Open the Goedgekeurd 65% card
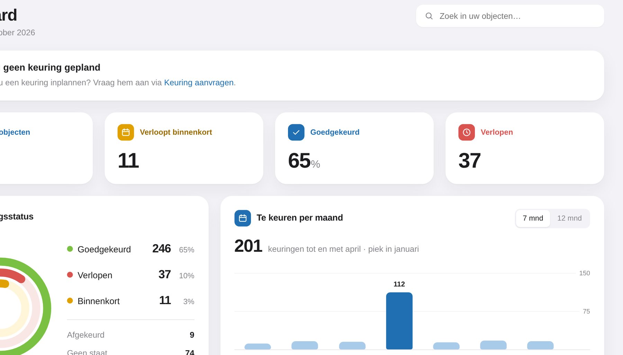The width and height of the screenshot is (623, 355). click(354, 148)
